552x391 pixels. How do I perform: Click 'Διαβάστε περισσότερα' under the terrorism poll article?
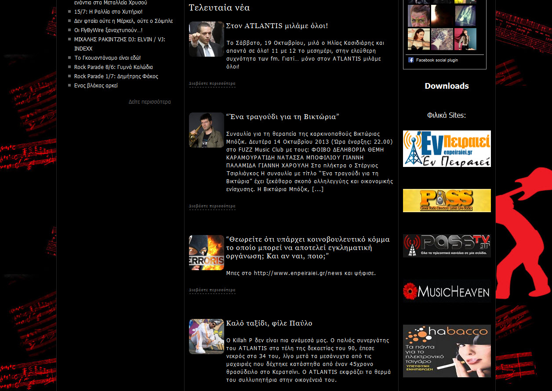click(212, 290)
